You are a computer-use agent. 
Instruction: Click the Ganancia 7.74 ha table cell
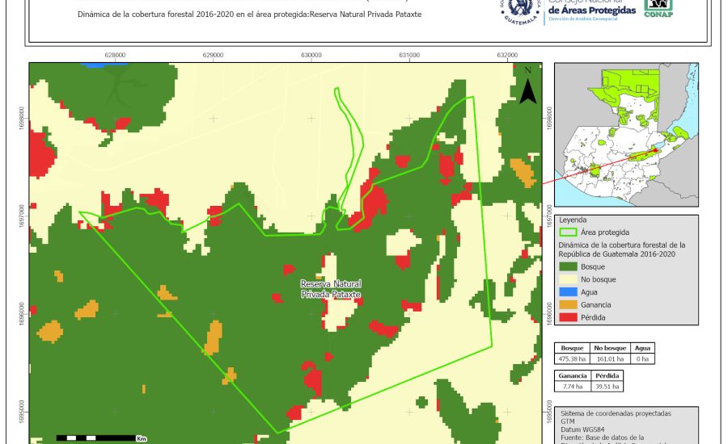(571, 387)
